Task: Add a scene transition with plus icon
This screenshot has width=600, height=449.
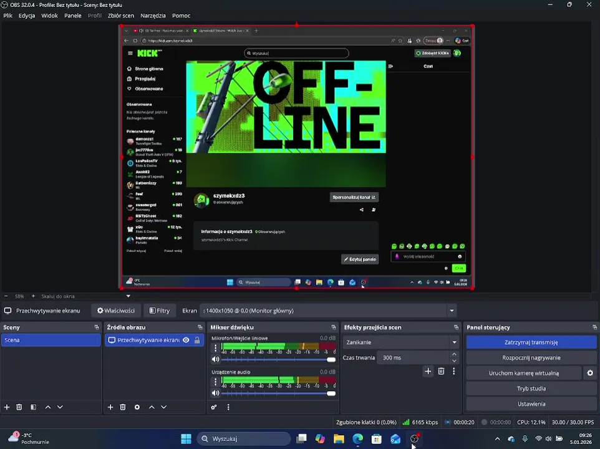Action: point(428,371)
